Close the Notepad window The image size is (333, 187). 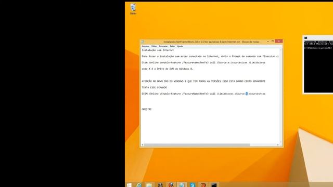(279, 41)
